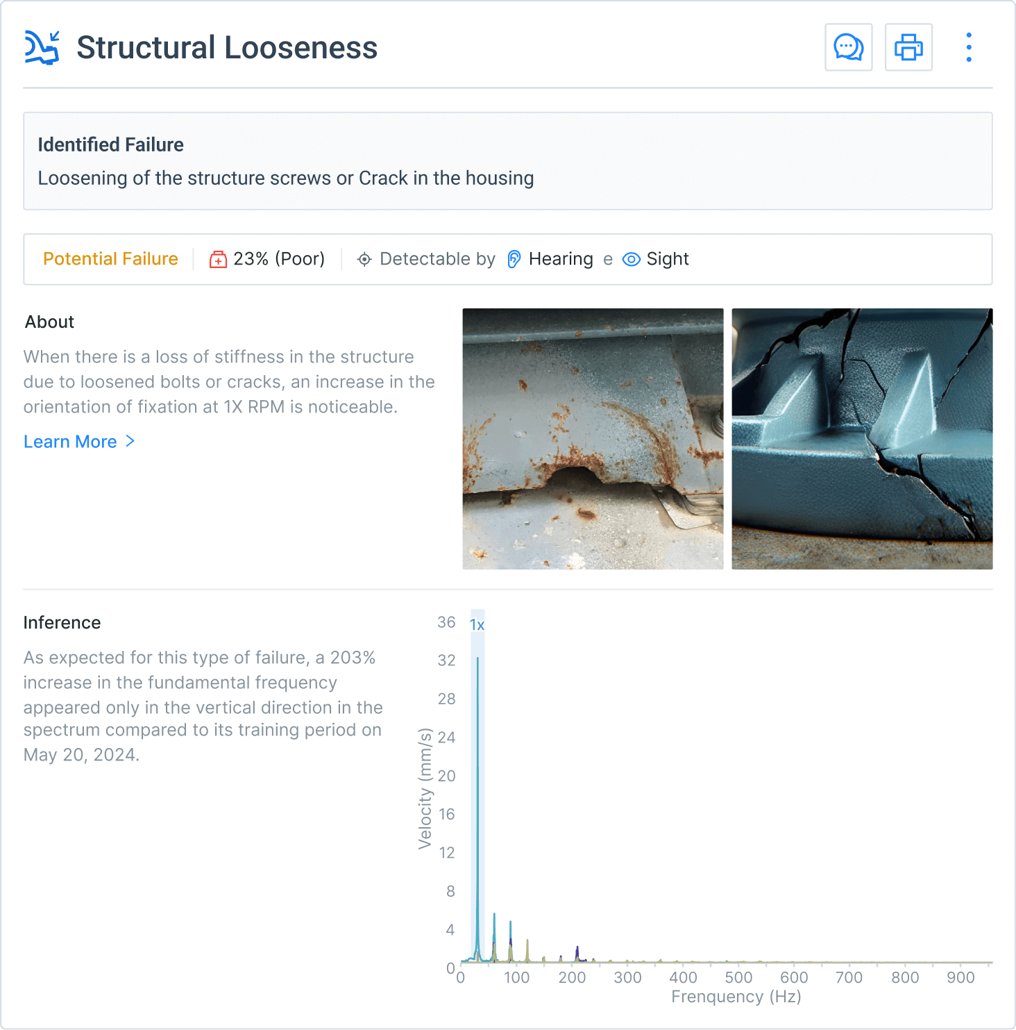This screenshot has width=1016, height=1030.
Task: Click the Detectable by target icon
Action: (x=364, y=260)
